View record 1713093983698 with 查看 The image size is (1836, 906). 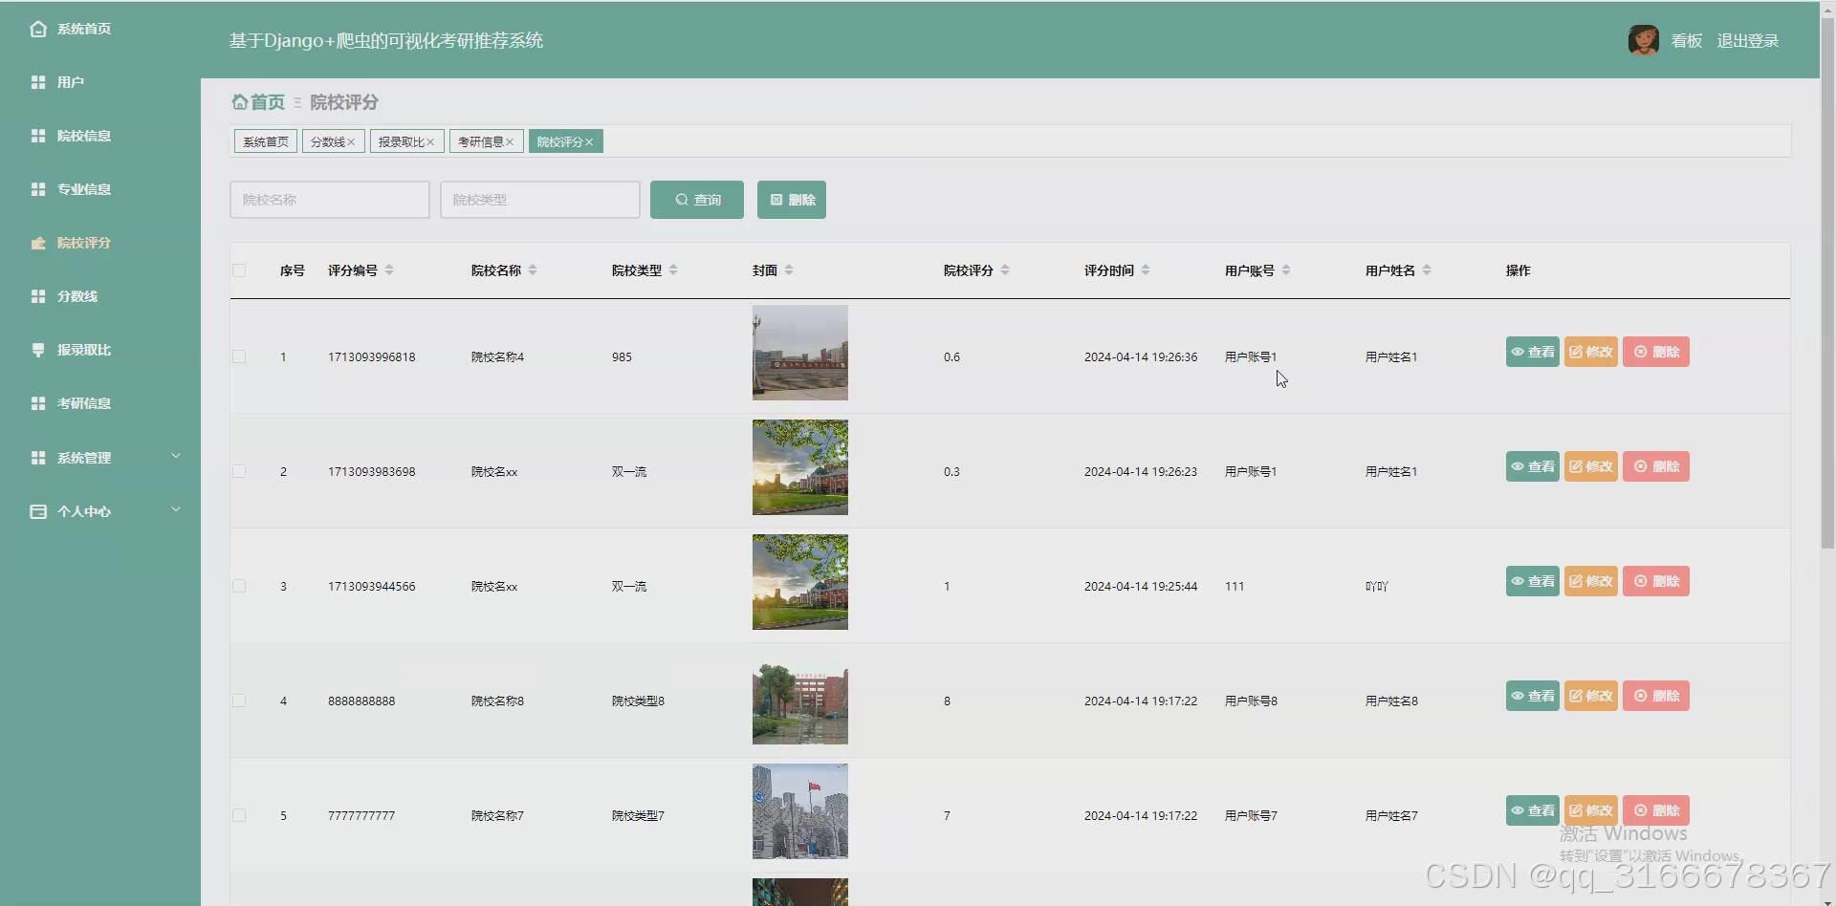pos(1533,466)
